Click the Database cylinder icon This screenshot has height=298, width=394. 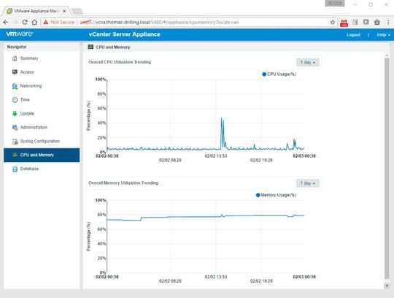(15, 169)
